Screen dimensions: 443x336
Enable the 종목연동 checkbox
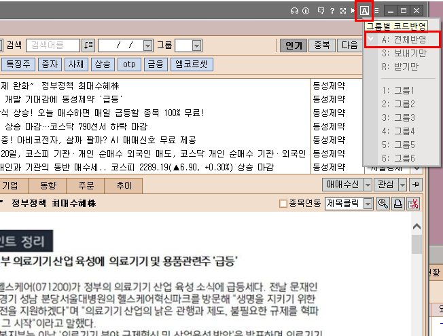(x=283, y=204)
